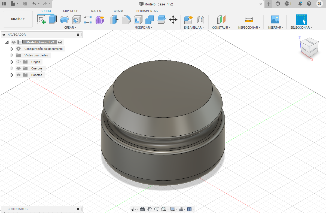This screenshot has height=213, width=326.
Task: Create a new sketch
Action: pos(41,20)
